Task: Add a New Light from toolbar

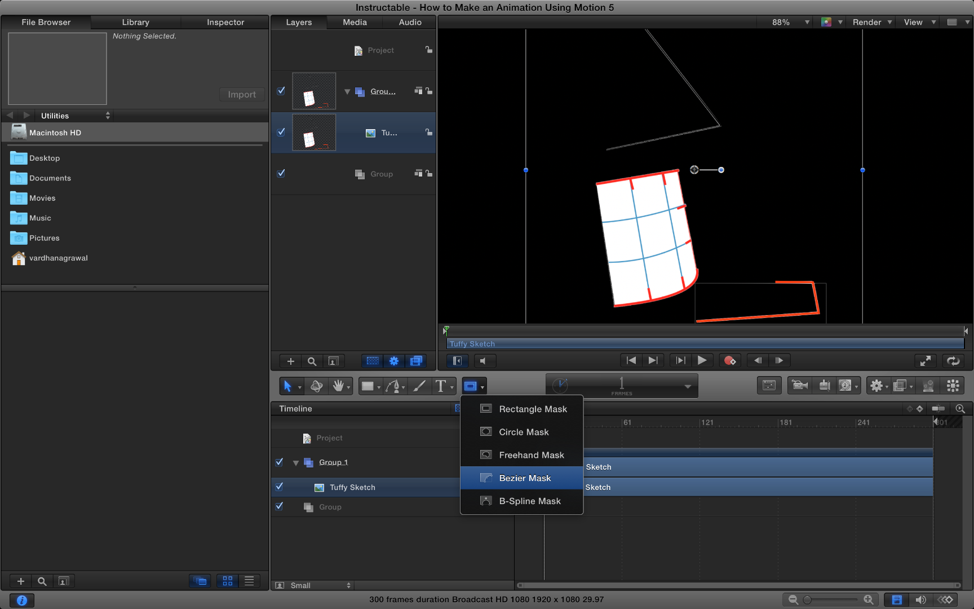Action: pos(825,386)
